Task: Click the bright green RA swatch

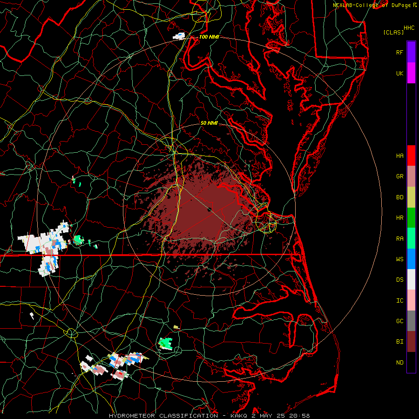Action: pos(411,238)
